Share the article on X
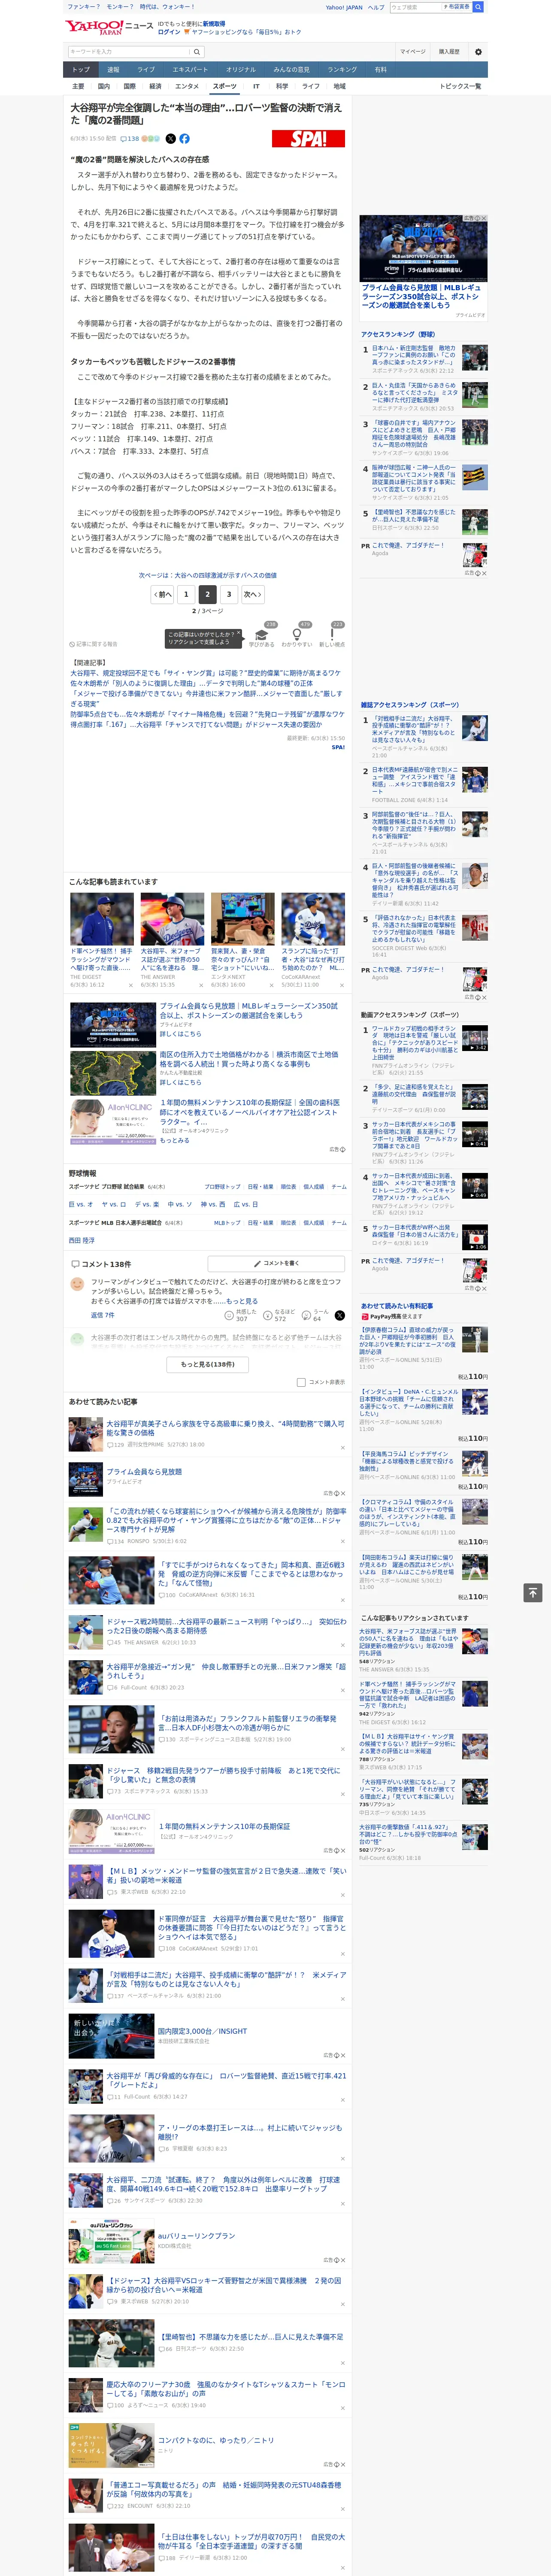Image resolution: width=551 pixels, height=2576 pixels. pyautogui.click(x=170, y=139)
